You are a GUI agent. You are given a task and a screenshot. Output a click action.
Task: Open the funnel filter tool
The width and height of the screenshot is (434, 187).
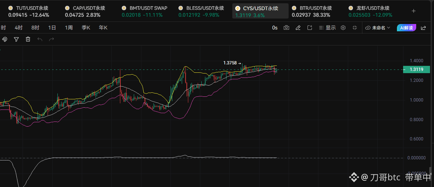pyautogui.click(x=16, y=39)
